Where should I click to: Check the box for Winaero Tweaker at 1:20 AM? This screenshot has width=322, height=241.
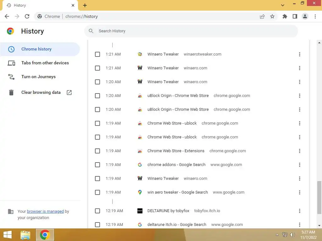[x=97, y=82]
